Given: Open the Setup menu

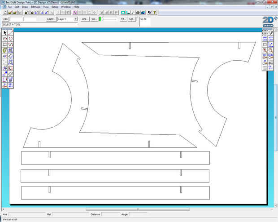Looking at the screenshot, I should pyautogui.click(x=55, y=7).
